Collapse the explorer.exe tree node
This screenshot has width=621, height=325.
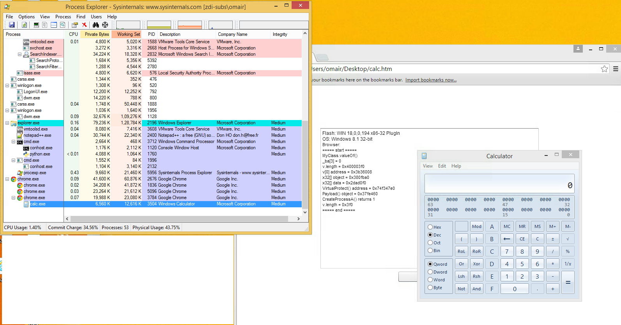coord(7,123)
